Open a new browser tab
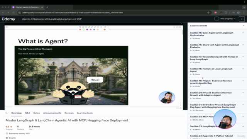 (x=47, y=7)
